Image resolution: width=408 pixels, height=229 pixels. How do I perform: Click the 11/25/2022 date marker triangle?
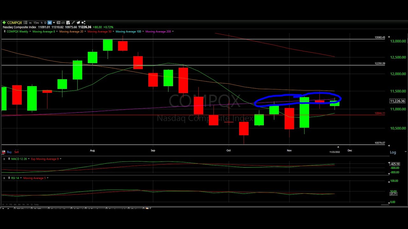click(338, 147)
